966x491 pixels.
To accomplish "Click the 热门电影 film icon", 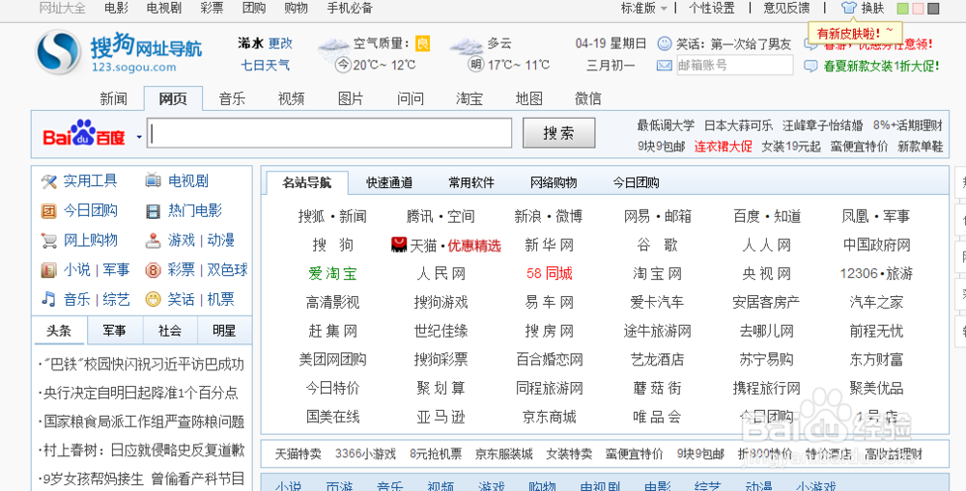I will (153, 211).
